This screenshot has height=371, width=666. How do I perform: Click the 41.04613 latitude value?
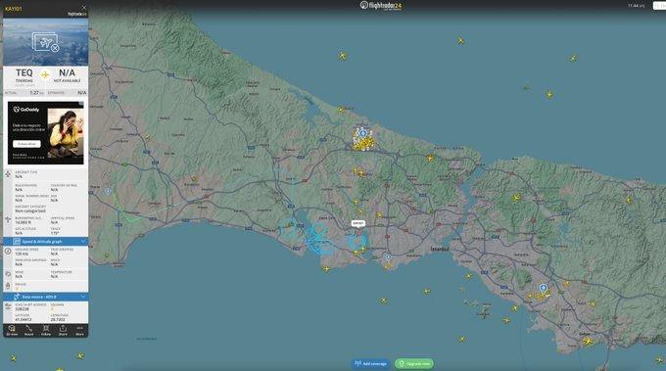coord(23,319)
